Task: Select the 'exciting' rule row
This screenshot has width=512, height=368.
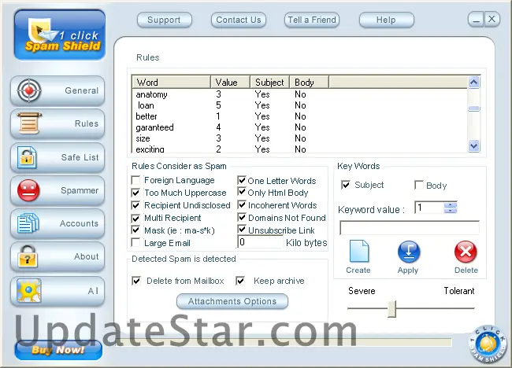Action: click(x=300, y=149)
